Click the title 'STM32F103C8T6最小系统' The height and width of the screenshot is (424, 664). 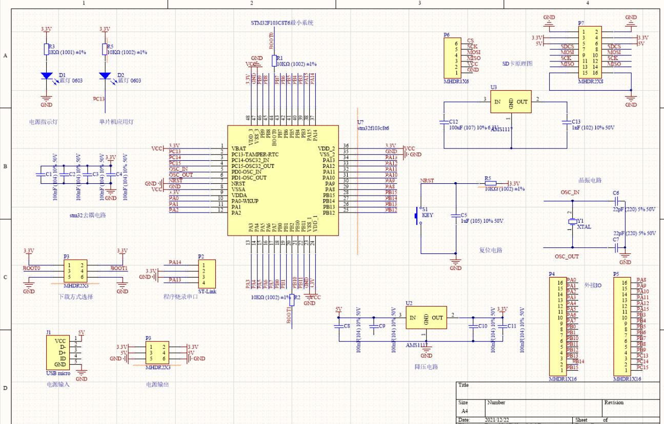(281, 24)
